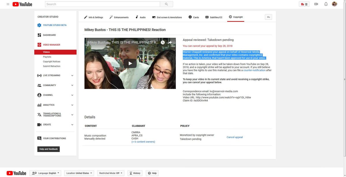
Task: Click the 'Music composition' content cell
Action: click(95, 136)
